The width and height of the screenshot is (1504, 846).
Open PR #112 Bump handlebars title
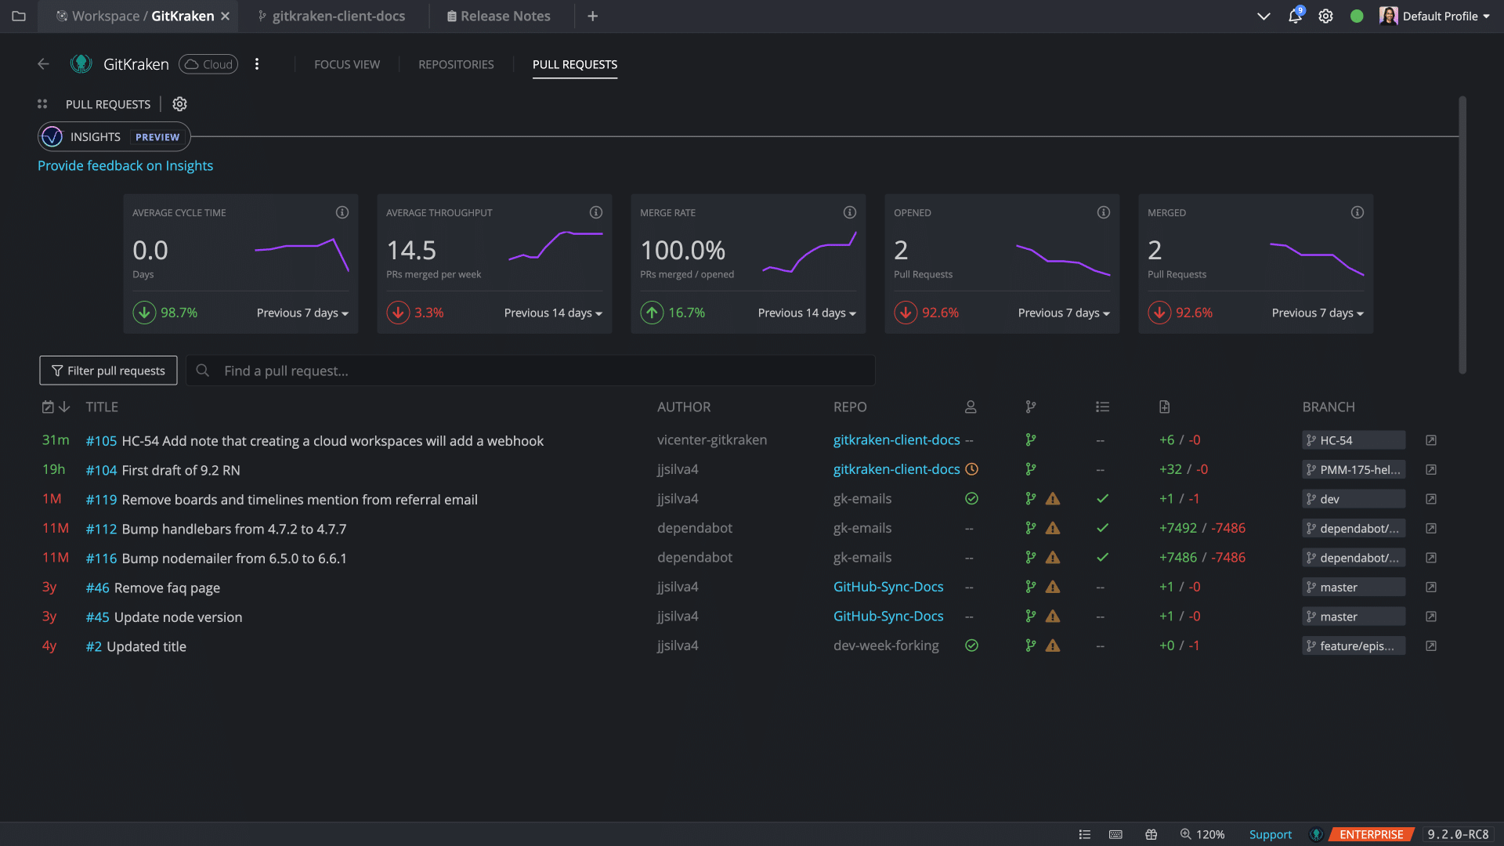coord(216,529)
